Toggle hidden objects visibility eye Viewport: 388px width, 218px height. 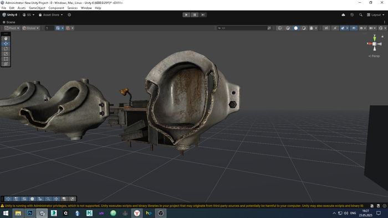[x=354, y=28]
